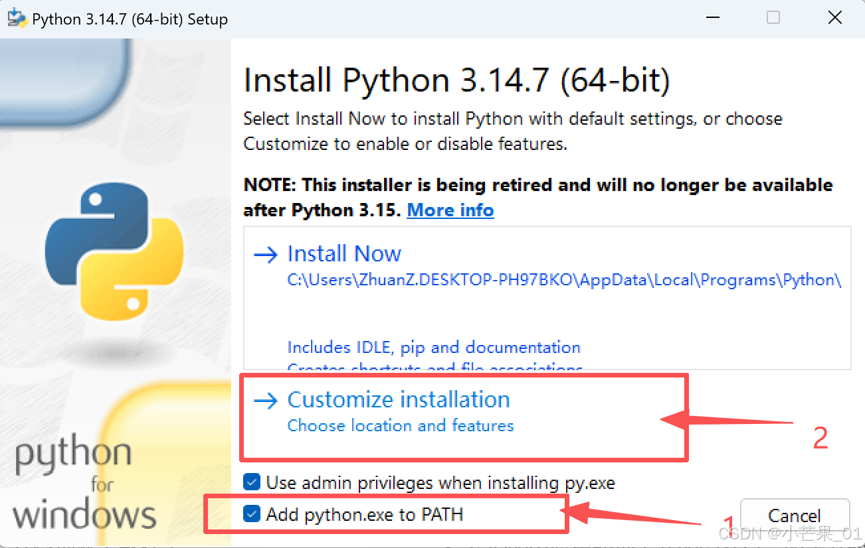Toggle Use admin privileges when installing py.exe
This screenshot has height=548, width=865.
(x=252, y=482)
